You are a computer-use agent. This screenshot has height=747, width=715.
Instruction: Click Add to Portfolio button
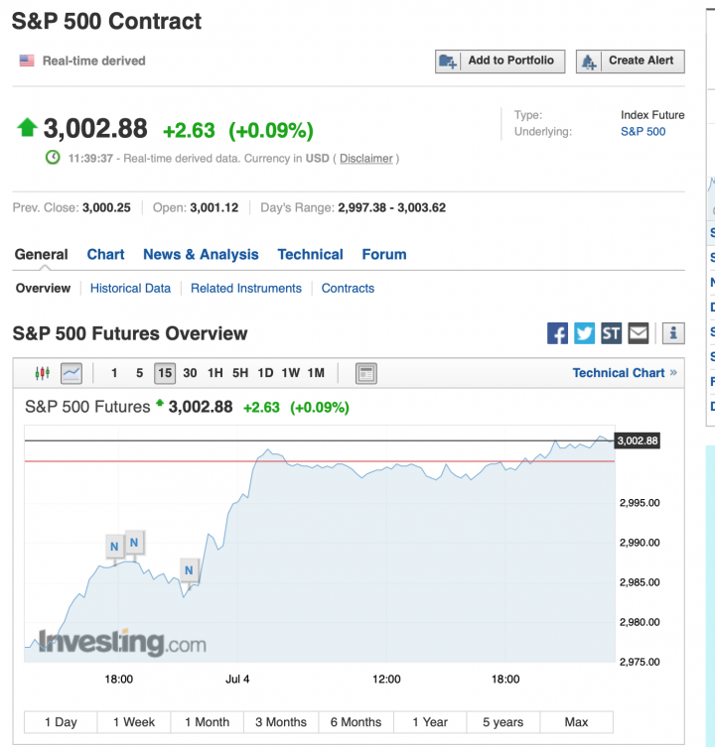pos(500,61)
